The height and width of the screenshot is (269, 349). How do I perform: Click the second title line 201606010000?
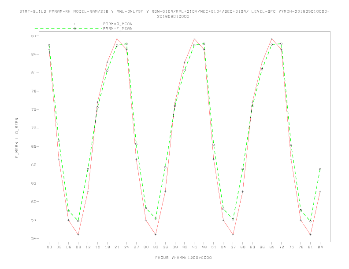click(x=173, y=16)
